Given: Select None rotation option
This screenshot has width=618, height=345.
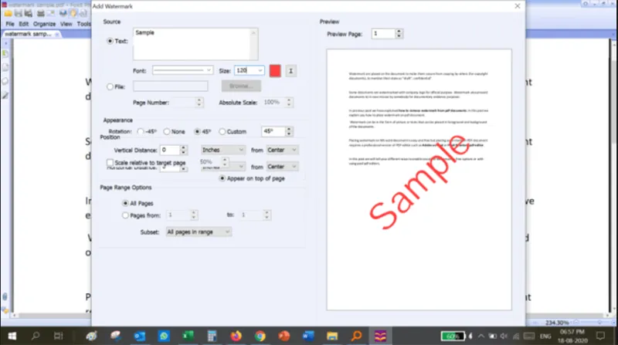Looking at the screenshot, I should pos(167,131).
